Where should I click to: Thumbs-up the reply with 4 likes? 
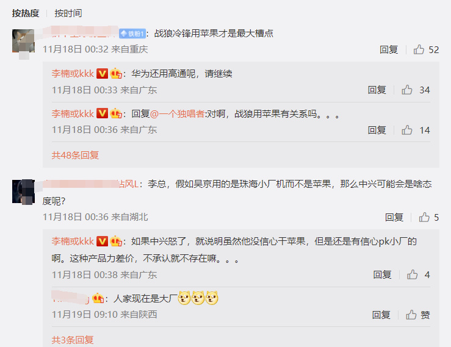[412, 274]
